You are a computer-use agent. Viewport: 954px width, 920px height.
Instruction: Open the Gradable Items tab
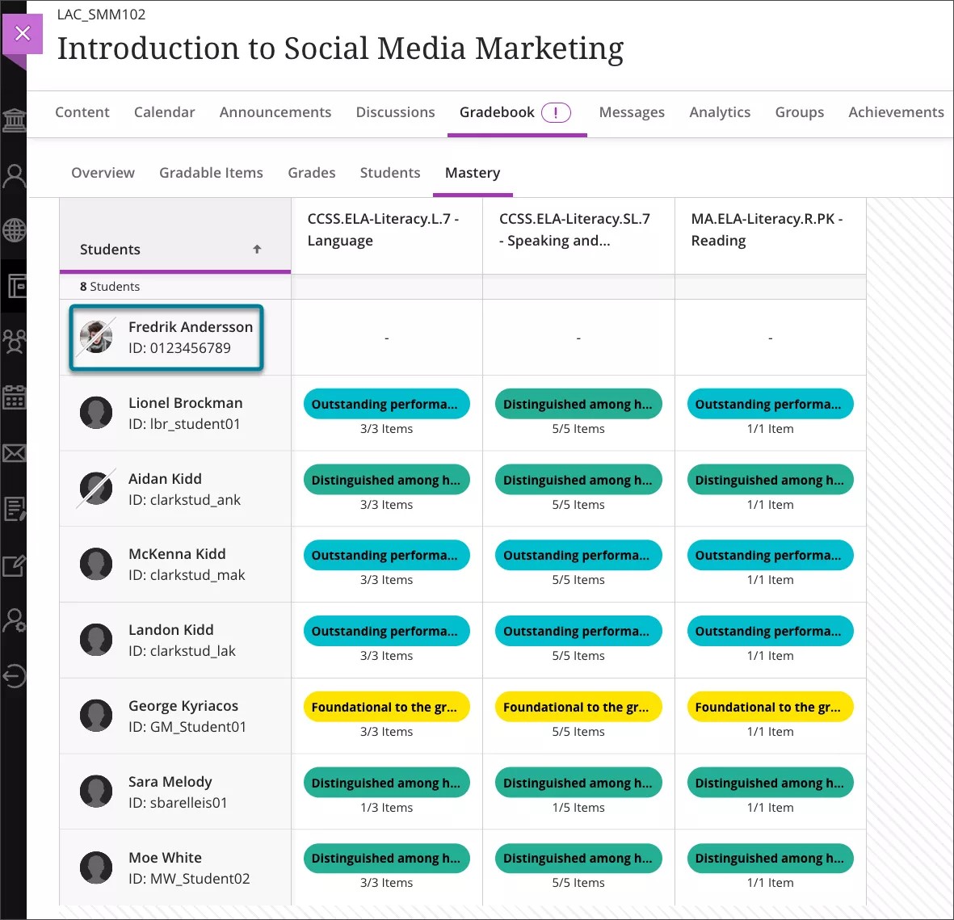point(211,172)
